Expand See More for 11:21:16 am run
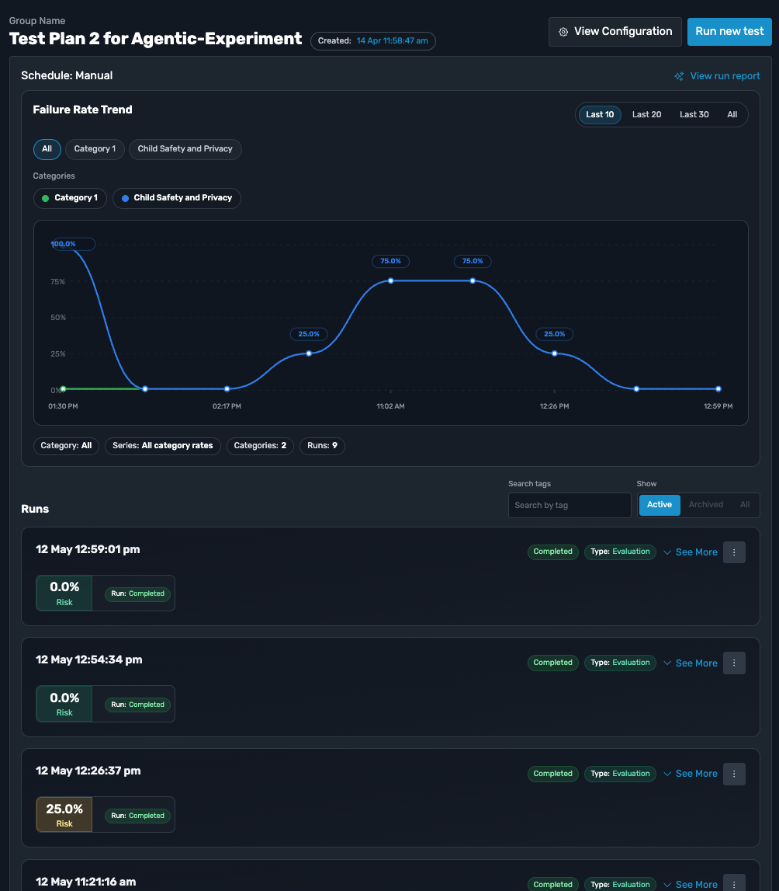Viewport: 779px width, 891px height. (x=691, y=885)
